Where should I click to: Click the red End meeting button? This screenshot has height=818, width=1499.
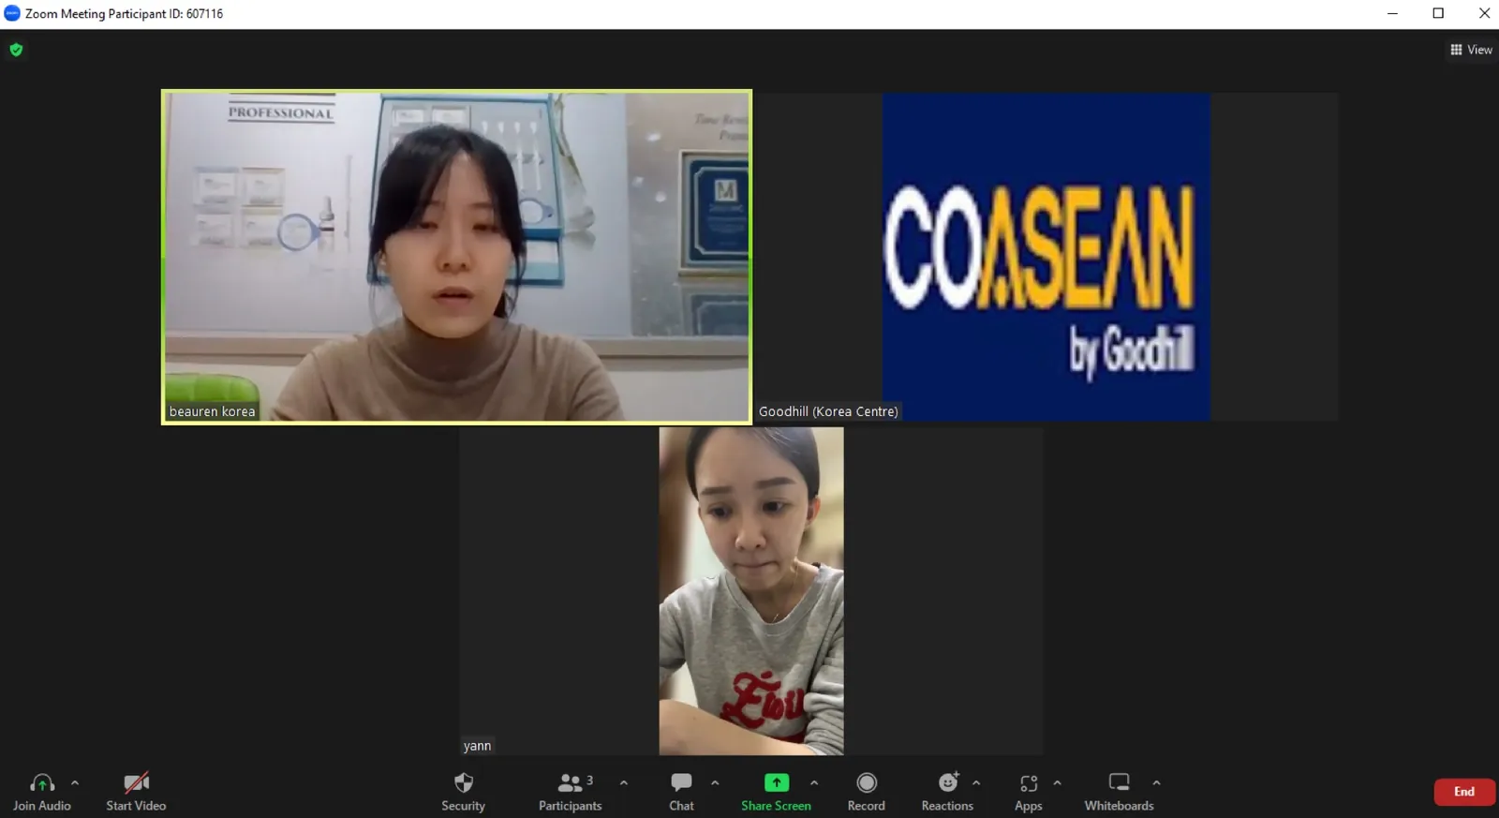click(1464, 792)
